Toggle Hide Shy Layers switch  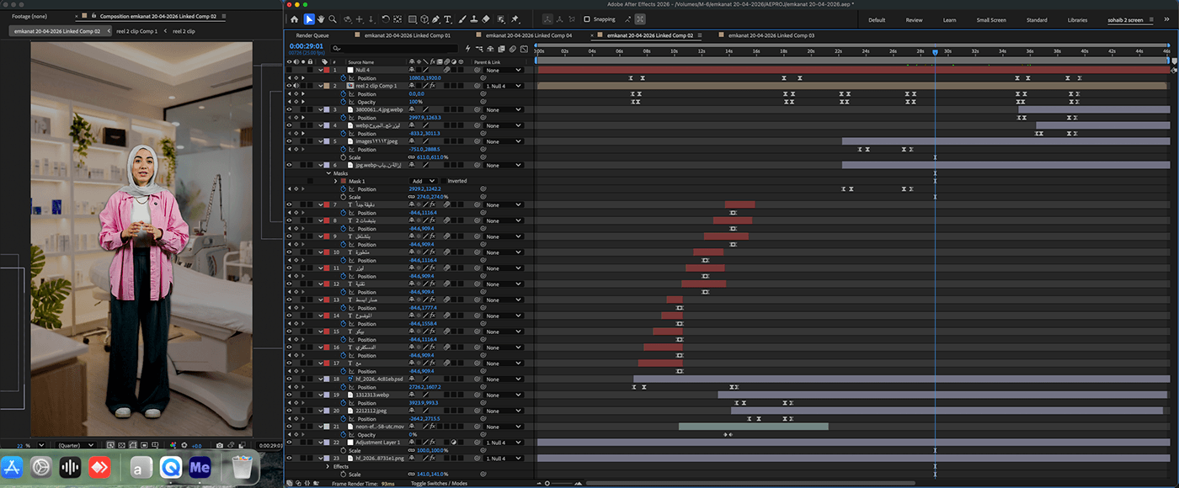pos(490,49)
